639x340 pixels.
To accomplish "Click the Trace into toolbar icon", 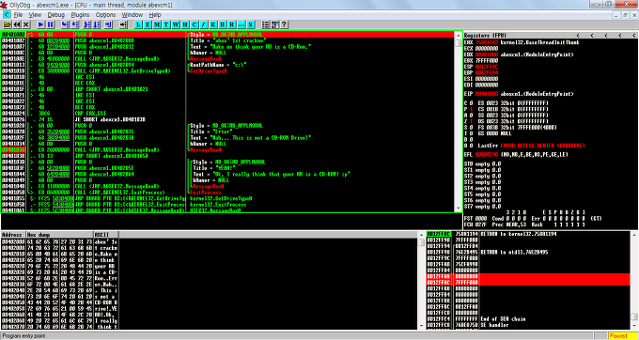I will 86,24.
